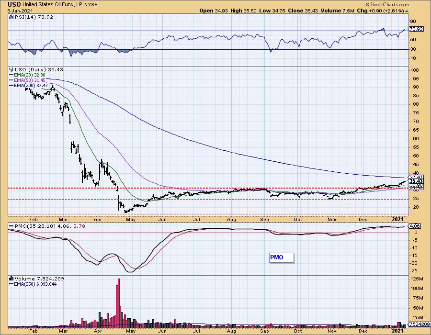Image resolution: width=431 pixels, height=335 pixels.
Task: Click the Feb label at the chart bottom
Action: (x=33, y=331)
